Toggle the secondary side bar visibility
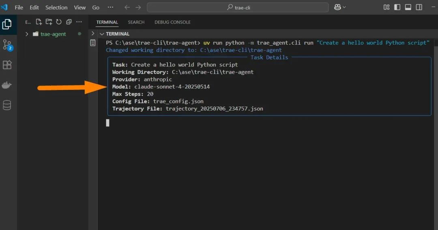The image size is (438, 230). pyautogui.click(x=419, y=7)
